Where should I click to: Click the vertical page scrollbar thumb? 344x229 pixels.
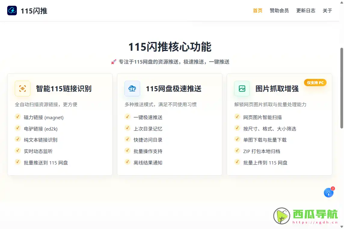(x=342, y=88)
